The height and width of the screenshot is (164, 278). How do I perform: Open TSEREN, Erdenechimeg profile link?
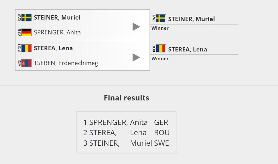66,63
